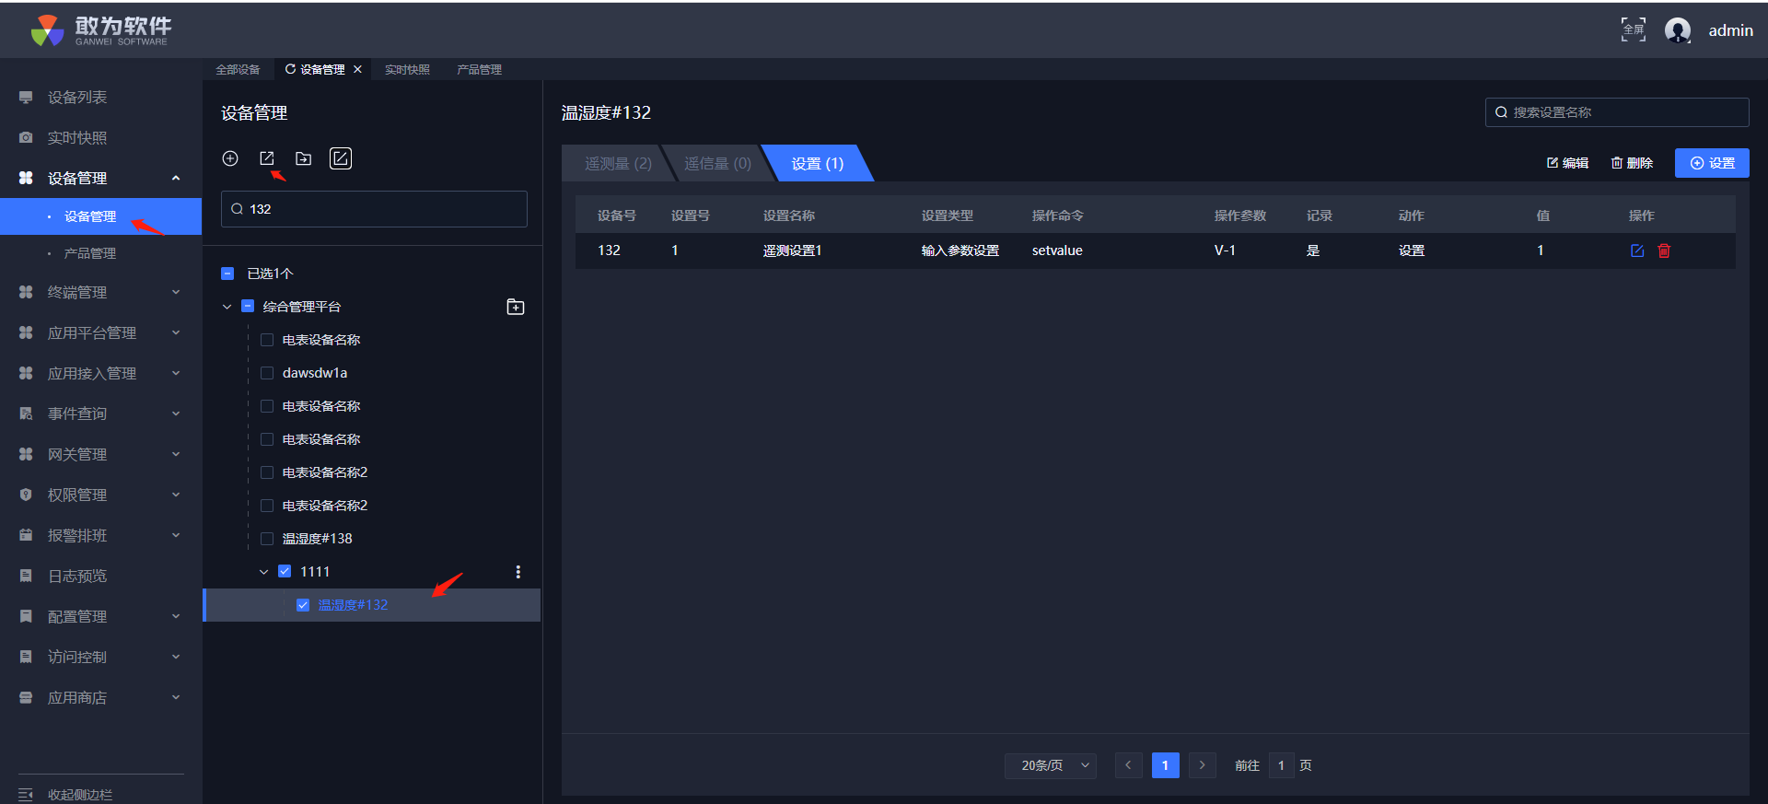Click the blue edit icon in row 132
Image resolution: width=1768 pixels, height=804 pixels.
1637,251
